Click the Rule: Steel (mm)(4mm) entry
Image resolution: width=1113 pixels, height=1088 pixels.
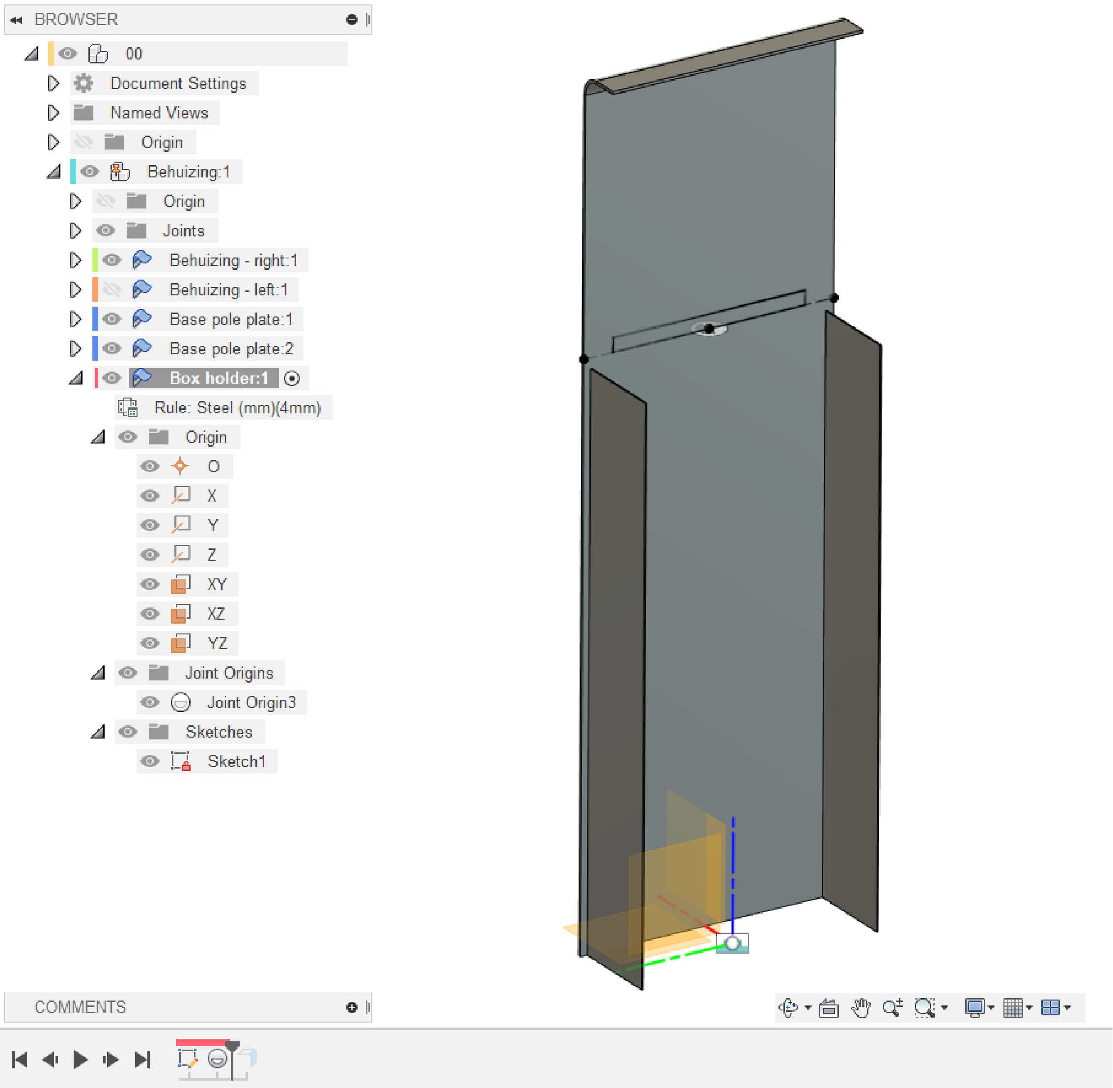click(238, 407)
